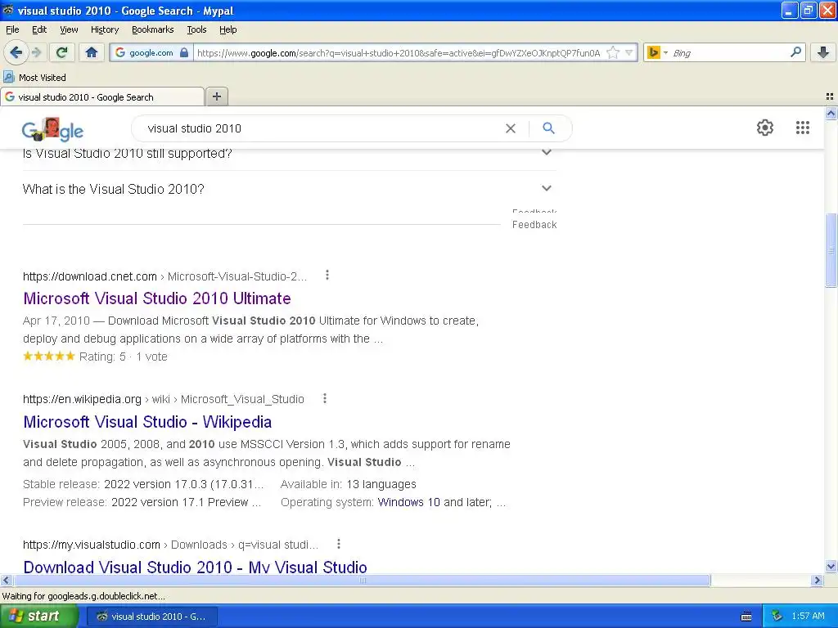Viewport: 838px width, 628px height.
Task: Clear the Google search box with X
Action: click(511, 128)
